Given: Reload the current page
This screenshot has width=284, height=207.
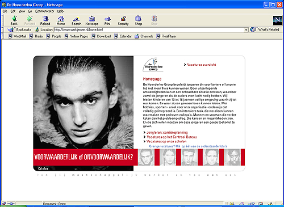Looking at the screenshot, I should tap(45, 20).
